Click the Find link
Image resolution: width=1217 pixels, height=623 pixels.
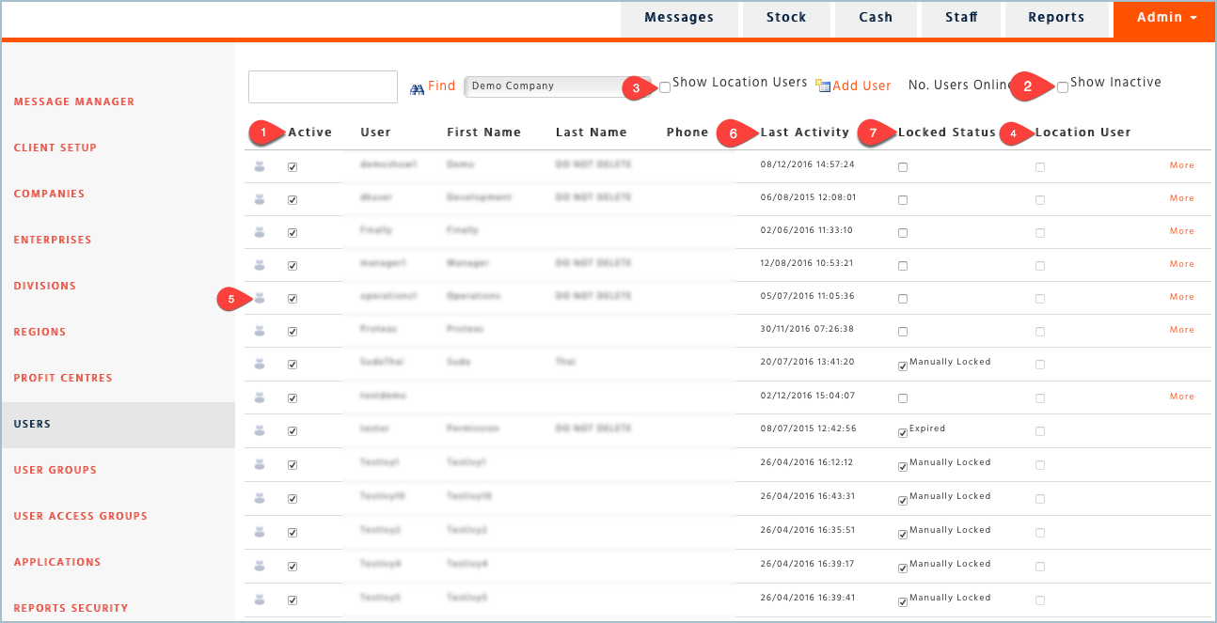point(441,86)
